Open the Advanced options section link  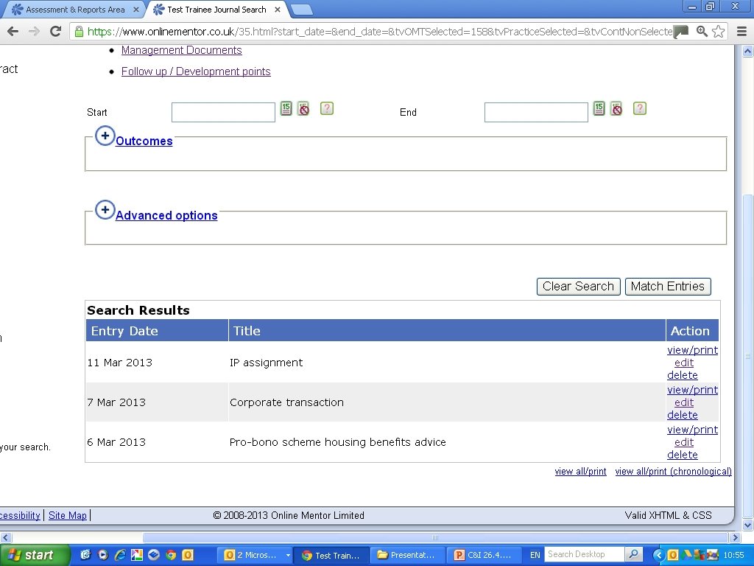[x=166, y=215]
